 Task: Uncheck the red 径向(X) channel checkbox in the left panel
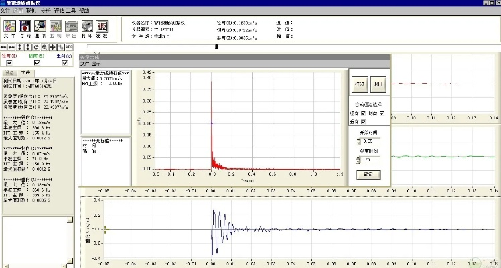[9, 62]
